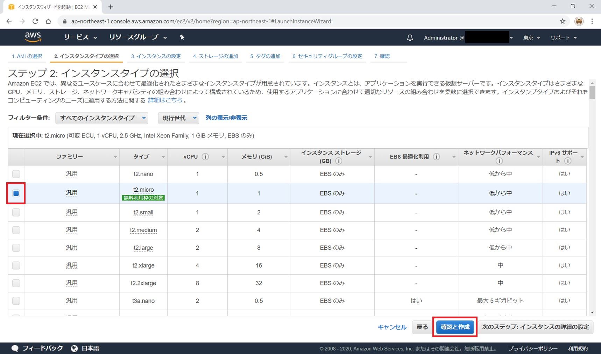Click the 確認と作成 button
The height and width of the screenshot is (354, 601).
[455, 327]
